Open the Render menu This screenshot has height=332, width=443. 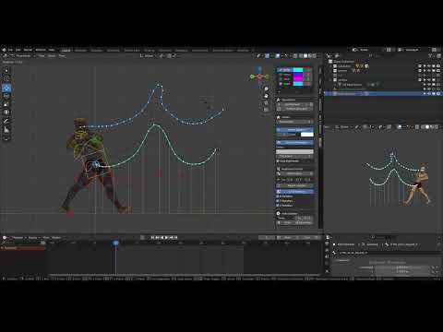(28, 50)
